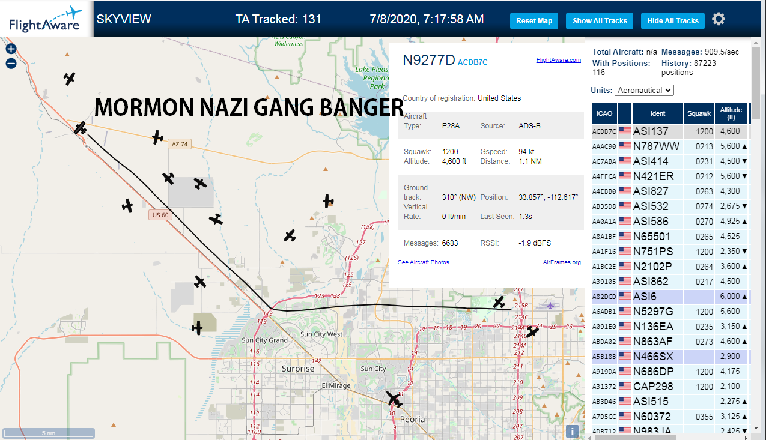This screenshot has height=440, width=766.
Task: Select the ASI532 ident in the table
Action: point(651,206)
